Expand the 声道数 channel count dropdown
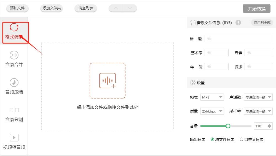 pyautogui.click(x=258, y=97)
